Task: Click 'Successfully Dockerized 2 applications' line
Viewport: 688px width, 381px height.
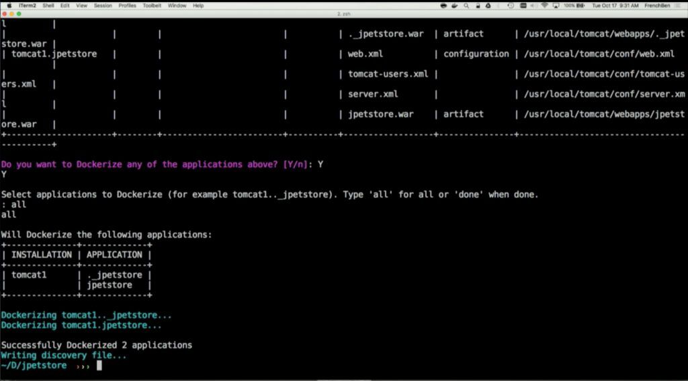Action: (x=97, y=345)
